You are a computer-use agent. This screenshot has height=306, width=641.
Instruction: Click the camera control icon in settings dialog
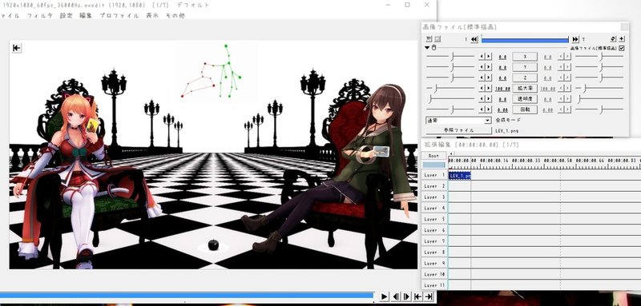[x=429, y=39]
